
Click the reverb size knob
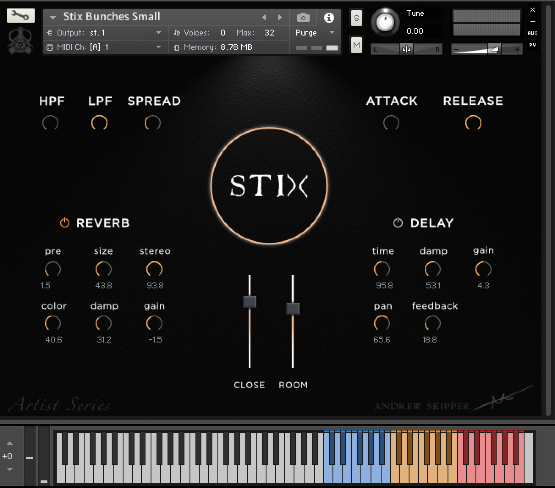(104, 269)
